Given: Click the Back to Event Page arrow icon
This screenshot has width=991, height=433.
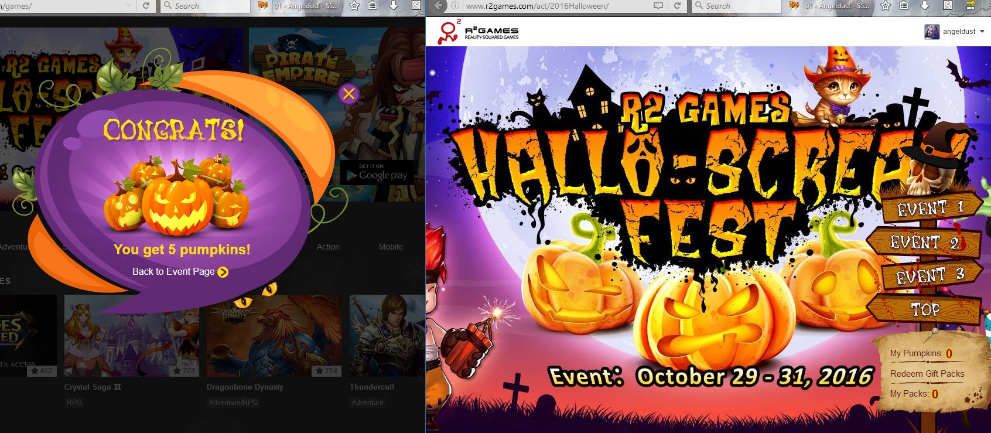Looking at the screenshot, I should [223, 272].
